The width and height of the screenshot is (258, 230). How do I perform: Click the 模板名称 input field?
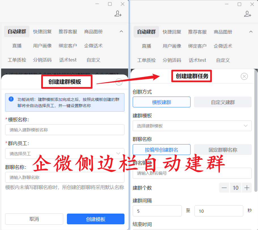pyautogui.click(x=65, y=130)
